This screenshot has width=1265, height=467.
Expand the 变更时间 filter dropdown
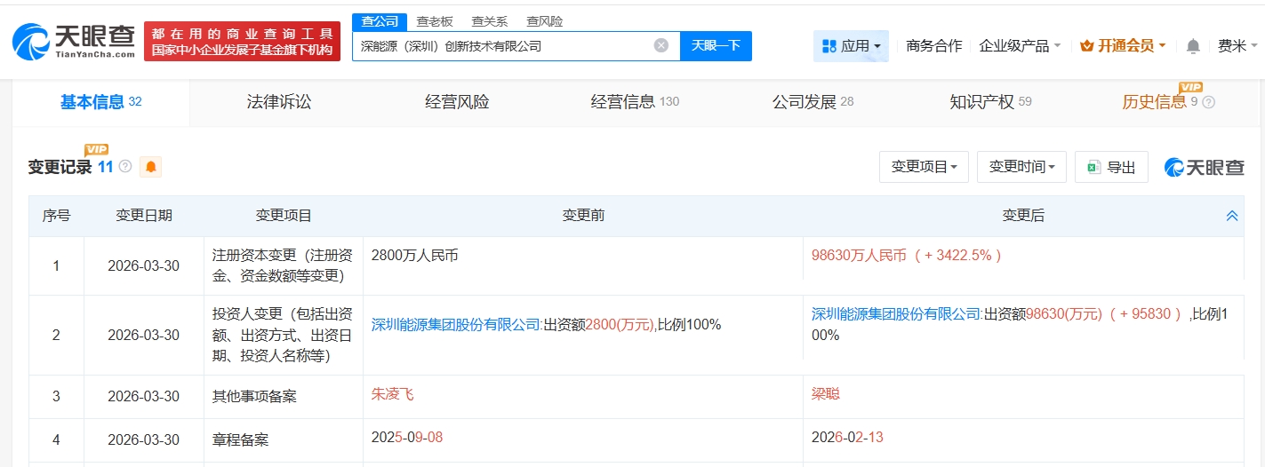(1021, 167)
